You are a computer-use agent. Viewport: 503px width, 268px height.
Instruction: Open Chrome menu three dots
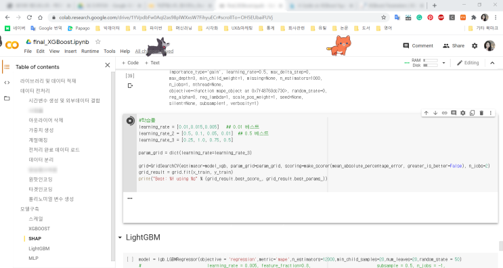(x=496, y=18)
